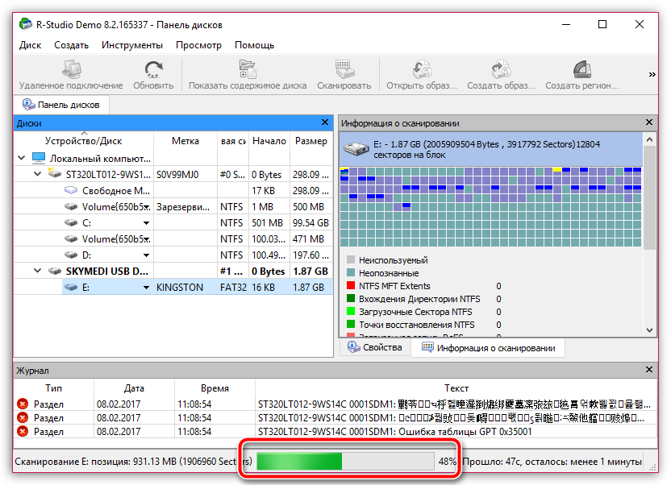671x485 pixels.
Task: Click the Сканировать toolbar icon
Action: click(x=344, y=69)
